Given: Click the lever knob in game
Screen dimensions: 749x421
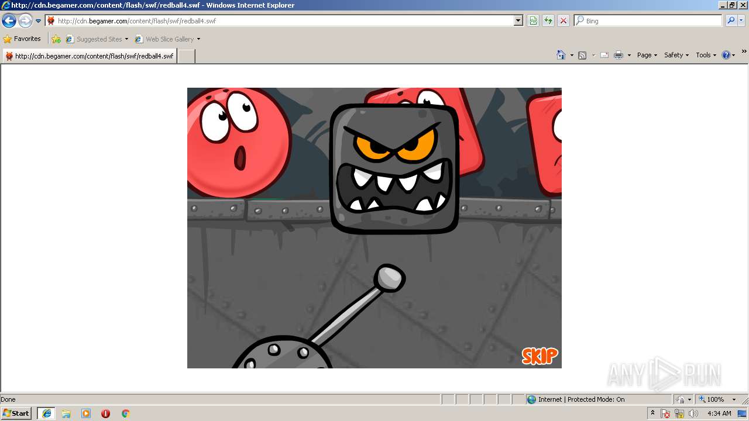Looking at the screenshot, I should pyautogui.click(x=390, y=277).
